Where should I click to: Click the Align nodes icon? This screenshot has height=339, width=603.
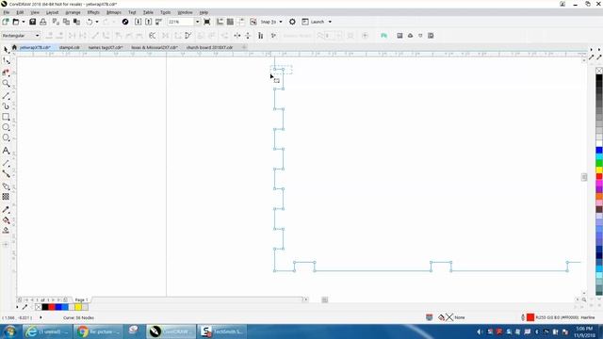click(x=260, y=36)
